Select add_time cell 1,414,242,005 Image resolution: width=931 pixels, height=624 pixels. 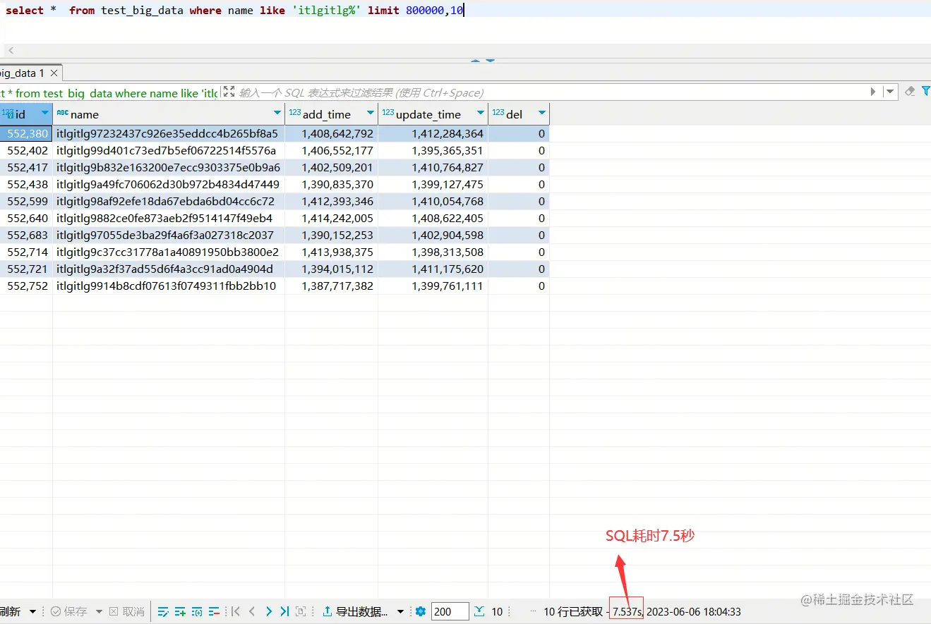pos(331,218)
